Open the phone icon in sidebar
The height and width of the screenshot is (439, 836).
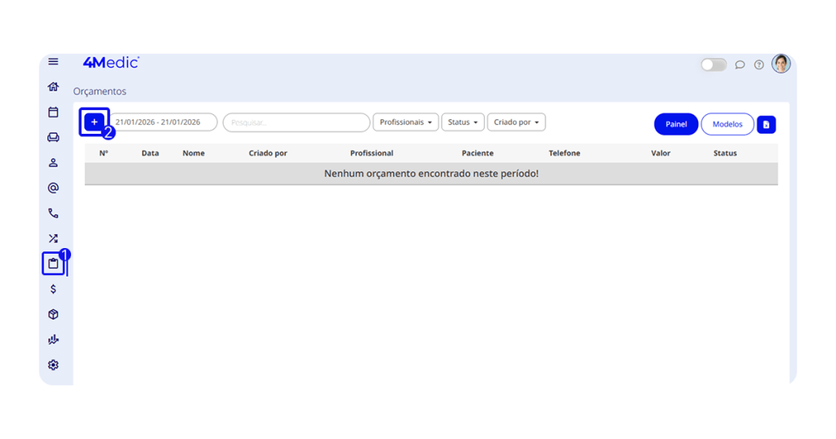coord(53,213)
